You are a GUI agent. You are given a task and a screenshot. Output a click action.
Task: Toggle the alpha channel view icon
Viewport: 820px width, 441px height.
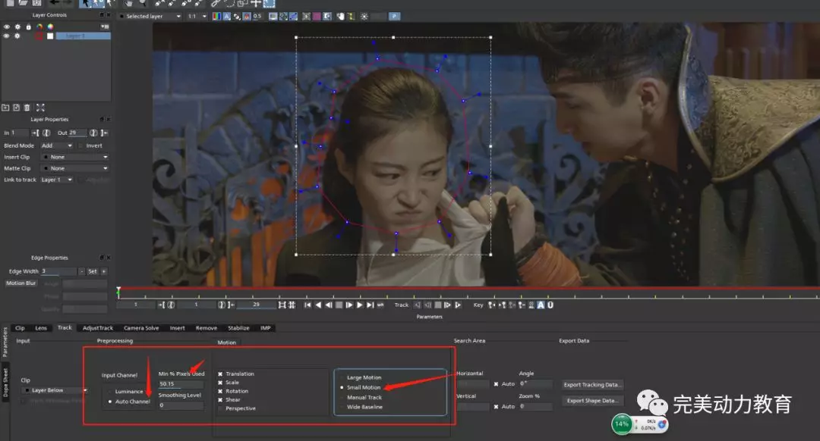click(x=226, y=16)
